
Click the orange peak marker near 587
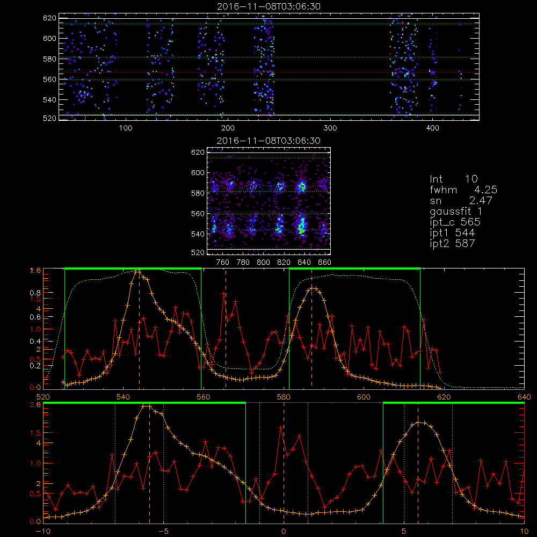[311, 288]
